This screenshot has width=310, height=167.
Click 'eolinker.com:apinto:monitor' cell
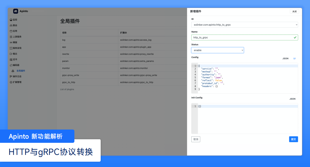click(153, 68)
